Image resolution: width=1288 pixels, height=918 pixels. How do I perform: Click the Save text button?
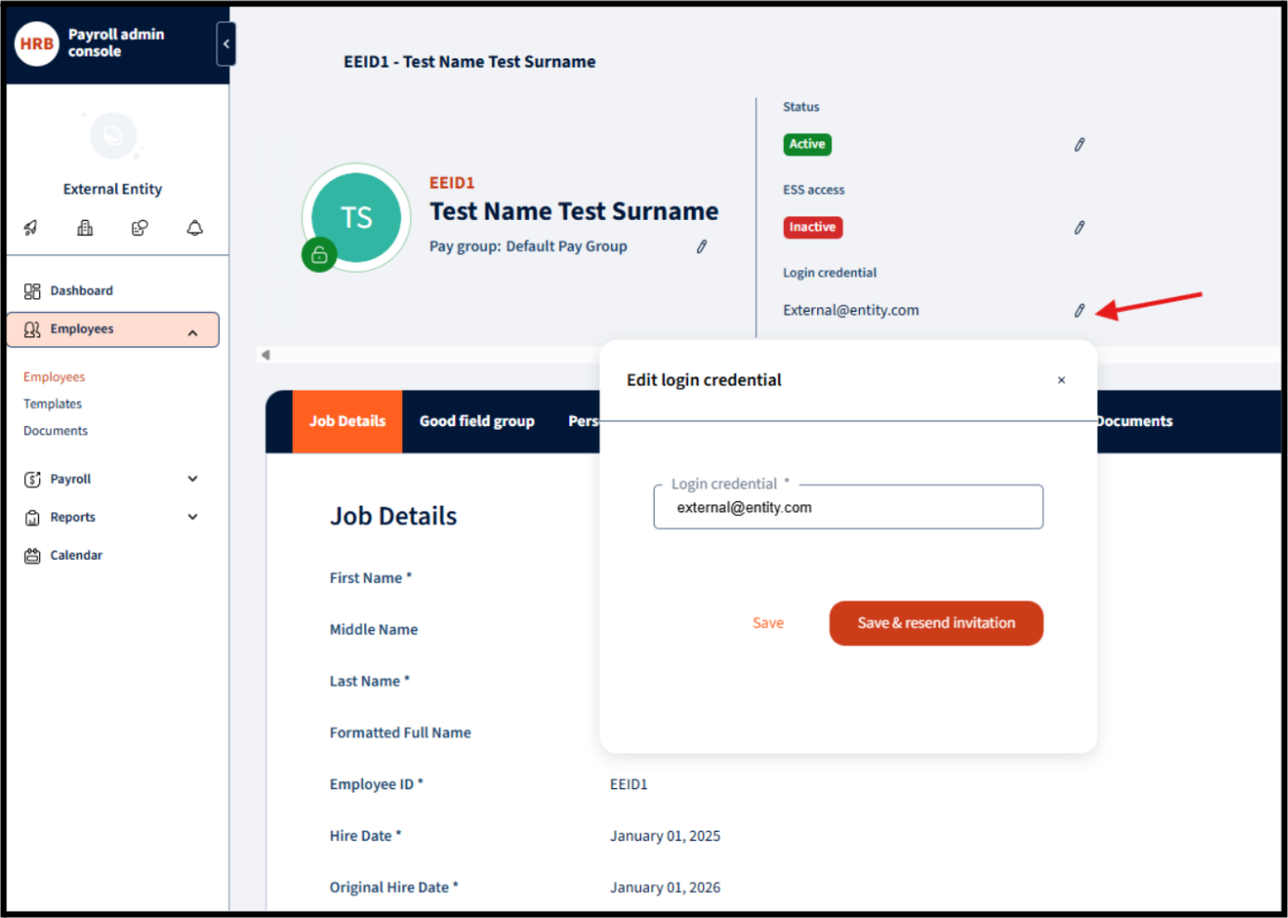coord(768,623)
